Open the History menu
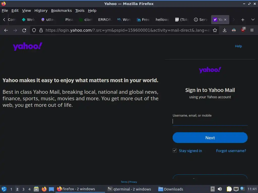This screenshot has height=193, width=258. 41,11
